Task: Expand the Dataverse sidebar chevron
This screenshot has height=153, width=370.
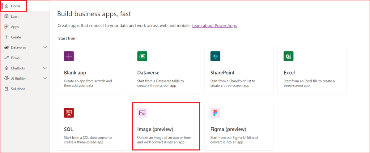Action: point(45,47)
